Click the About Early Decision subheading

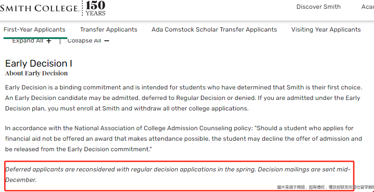(x=37, y=73)
